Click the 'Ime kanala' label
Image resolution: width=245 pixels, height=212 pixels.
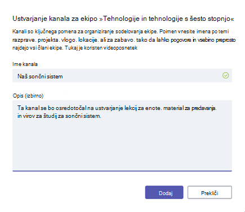[x=25, y=64]
